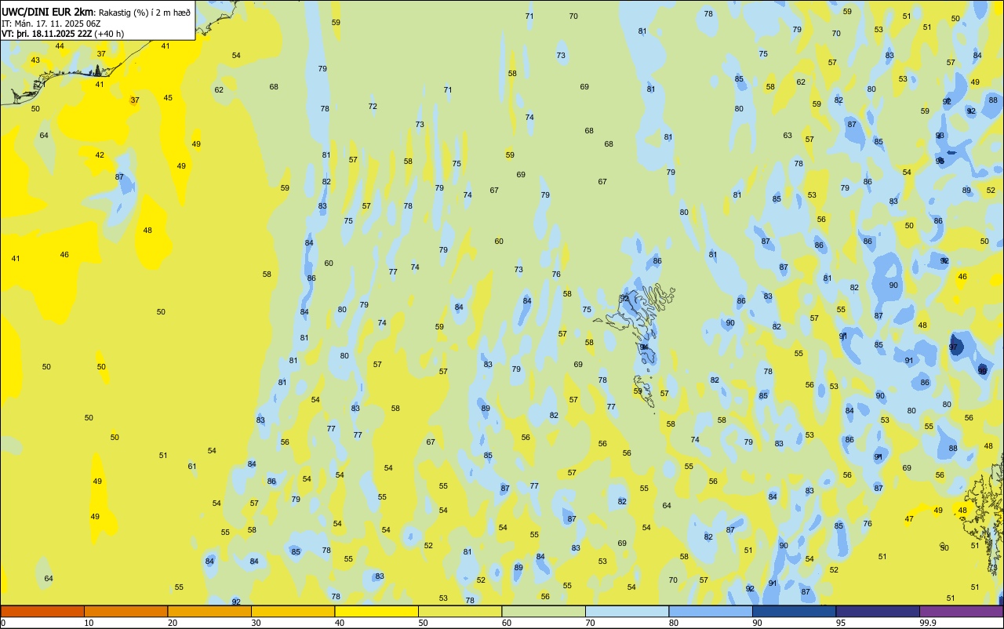This screenshot has height=629, width=1004.
Task: Click the legend tick label "99.9"
Action: (928, 623)
